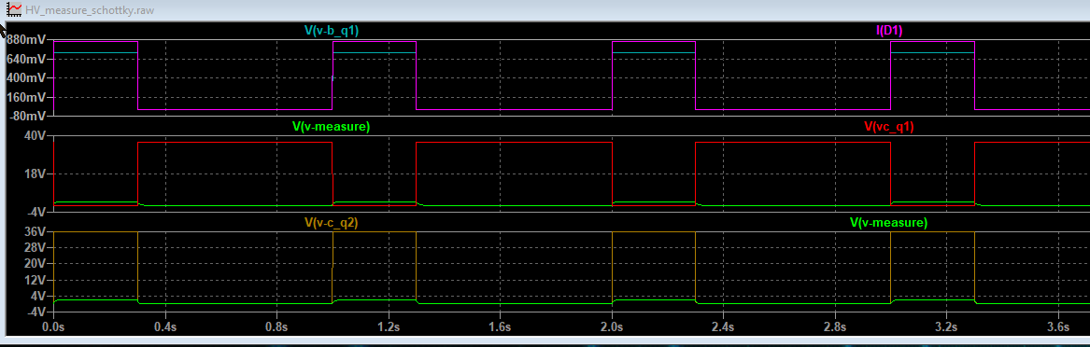This screenshot has height=347, width=1090.
Task: Select V(v-measure) label in middle pane
Action: 331,127
